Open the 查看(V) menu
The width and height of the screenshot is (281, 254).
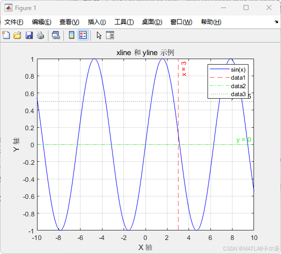click(x=69, y=22)
